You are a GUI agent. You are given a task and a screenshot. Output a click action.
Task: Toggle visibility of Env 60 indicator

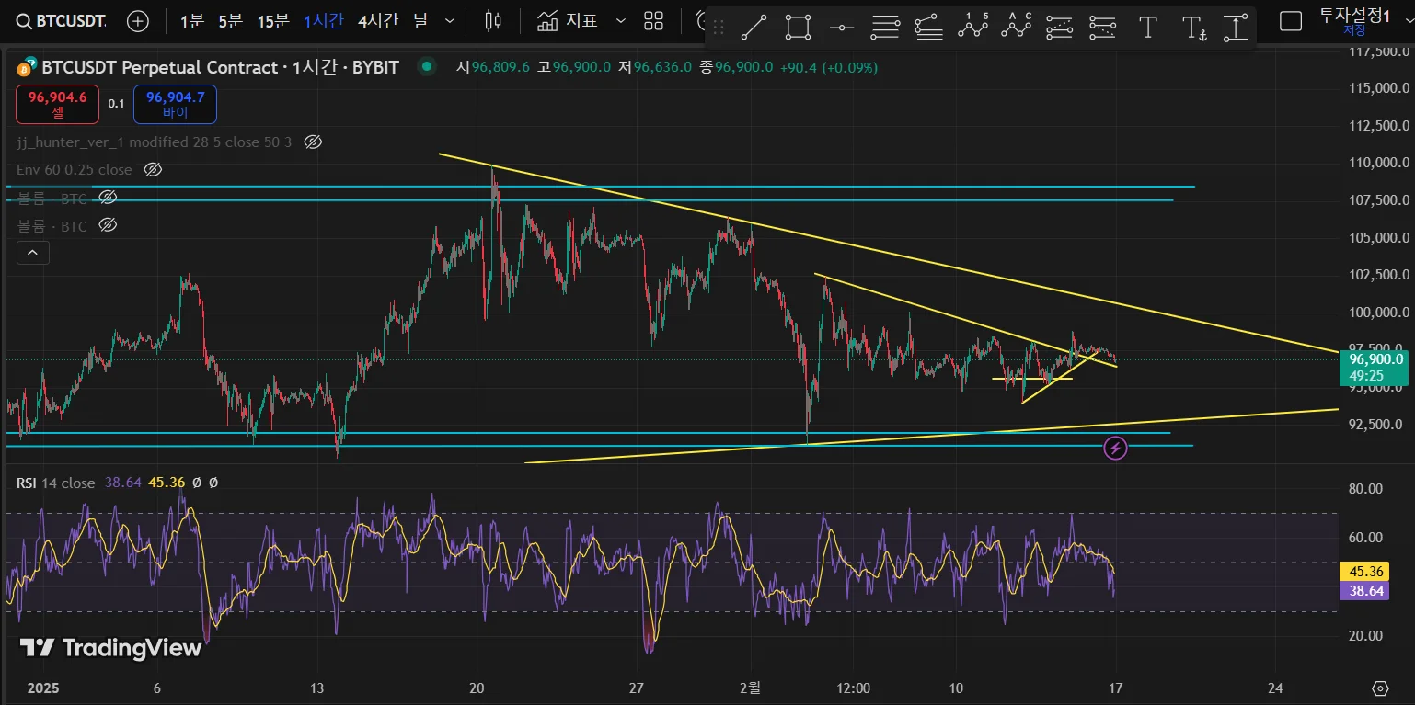(154, 170)
